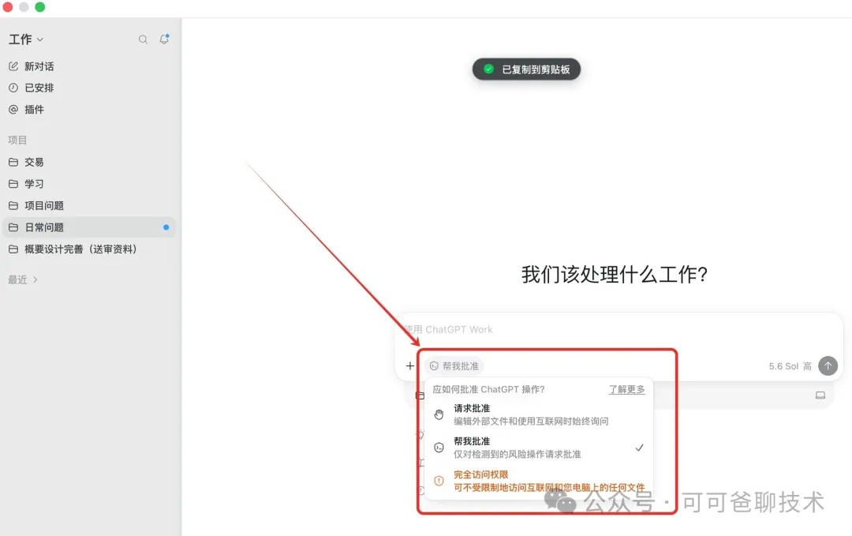
Task: Click the warning shield icon for 完全访问权限
Action: pos(439,481)
